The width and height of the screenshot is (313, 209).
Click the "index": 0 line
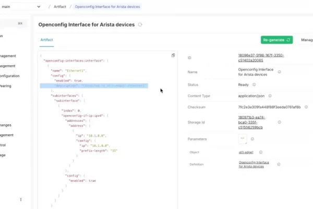coord(71,111)
